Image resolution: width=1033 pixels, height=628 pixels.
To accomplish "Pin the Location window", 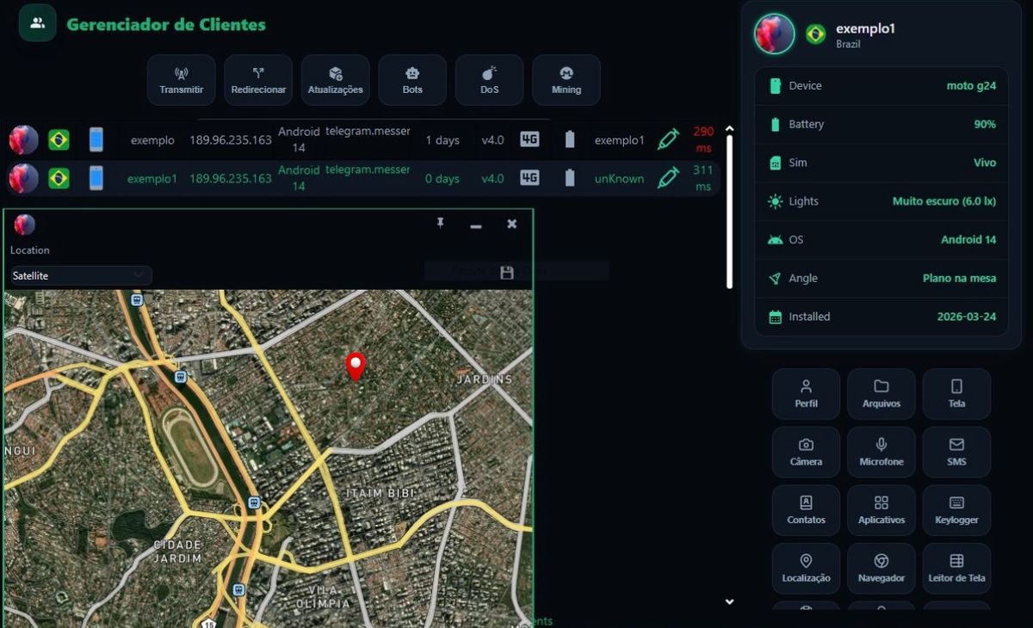I will tap(442, 224).
